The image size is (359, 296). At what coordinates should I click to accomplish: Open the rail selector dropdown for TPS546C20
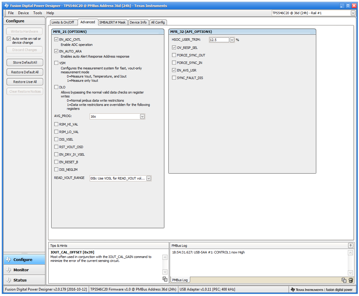(353, 13)
